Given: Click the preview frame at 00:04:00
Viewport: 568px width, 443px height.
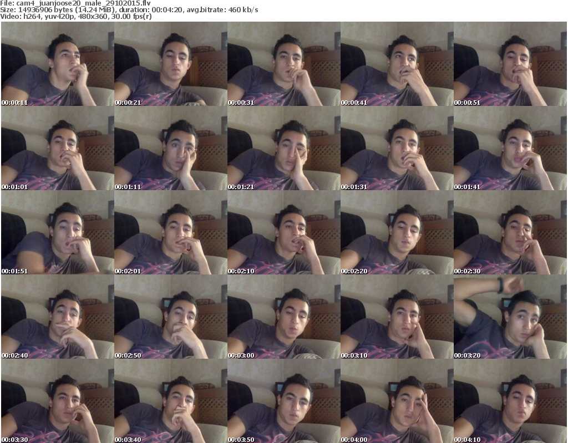Looking at the screenshot, I should (x=397, y=401).
